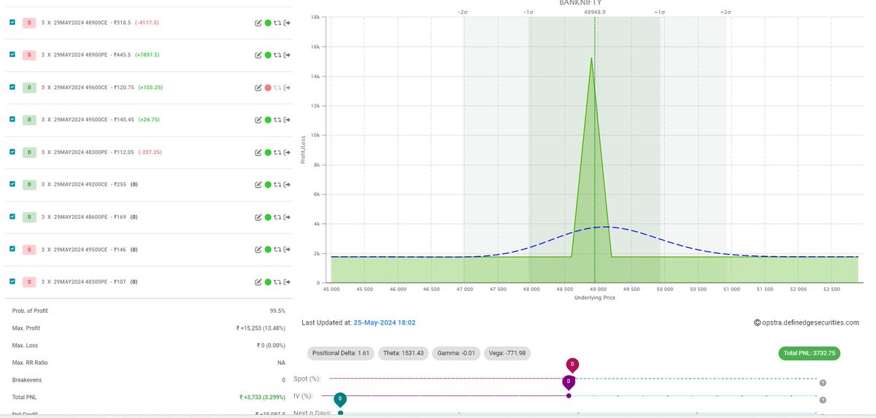Uncheck the 49500CE ₹145.45 leg checkbox
The image size is (876, 418).
click(12, 119)
